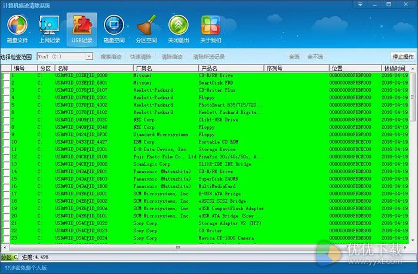Tick the checkbox for row 10
418x274 pixels.
pyautogui.click(x=6, y=142)
